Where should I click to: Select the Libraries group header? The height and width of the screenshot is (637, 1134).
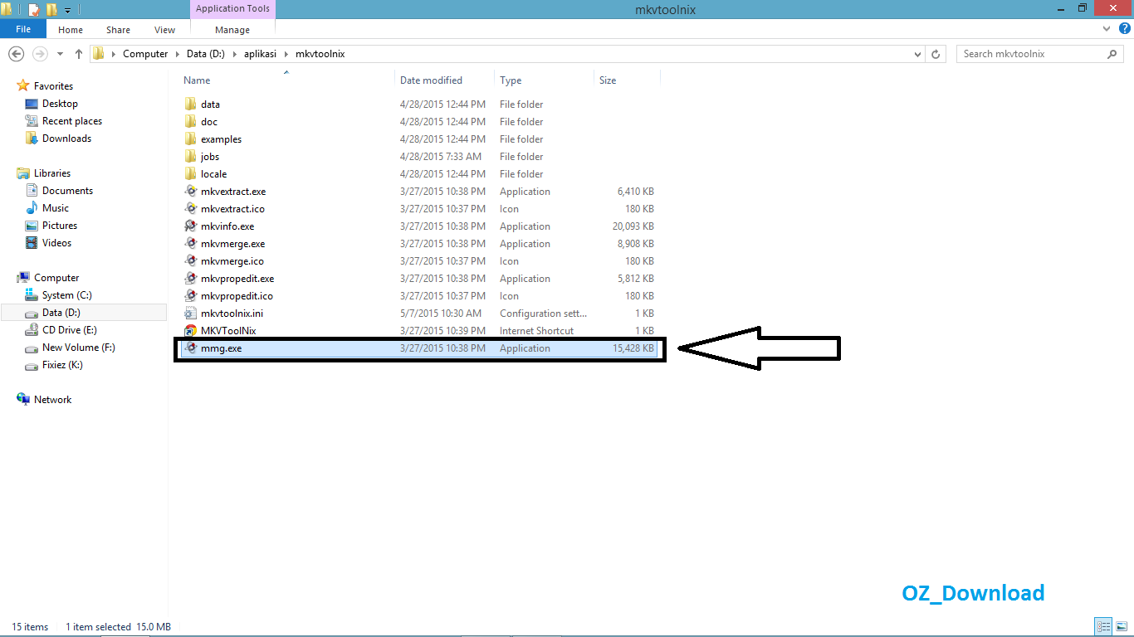[x=52, y=173]
